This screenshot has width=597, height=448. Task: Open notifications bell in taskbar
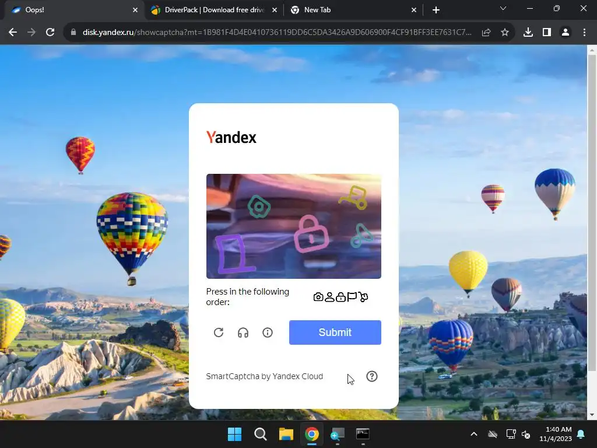(581, 434)
